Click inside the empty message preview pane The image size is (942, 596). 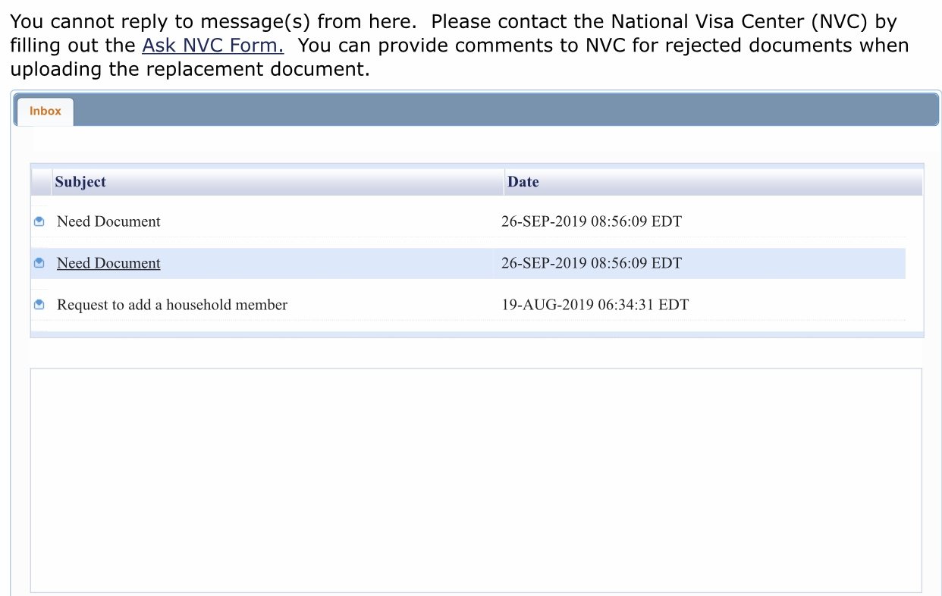tap(476, 480)
